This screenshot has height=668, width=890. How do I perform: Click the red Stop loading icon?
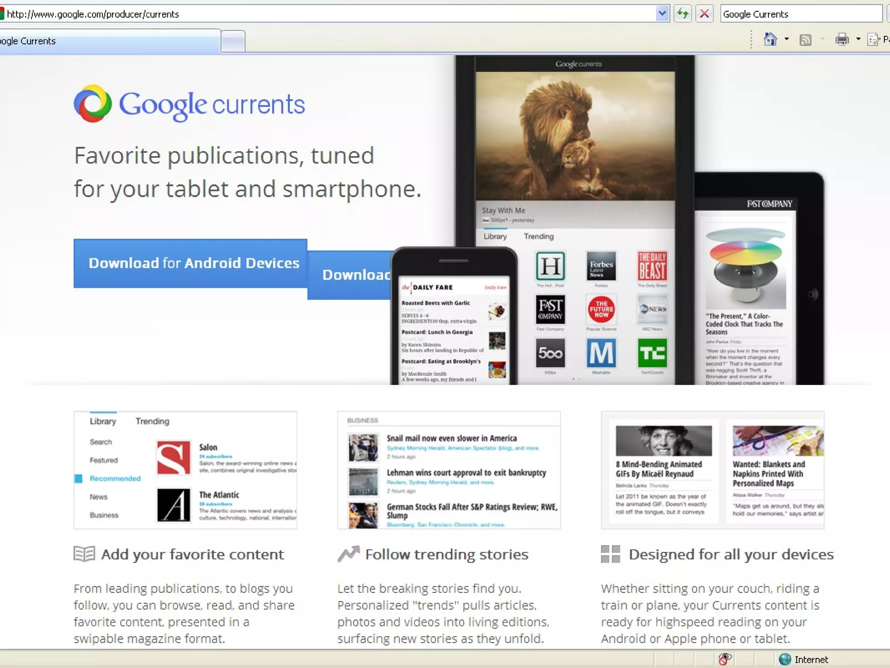coord(704,14)
